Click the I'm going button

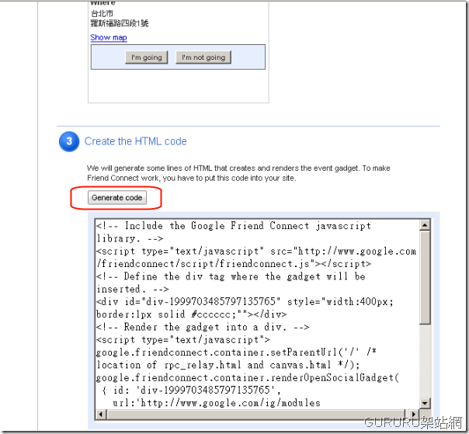pyautogui.click(x=147, y=57)
